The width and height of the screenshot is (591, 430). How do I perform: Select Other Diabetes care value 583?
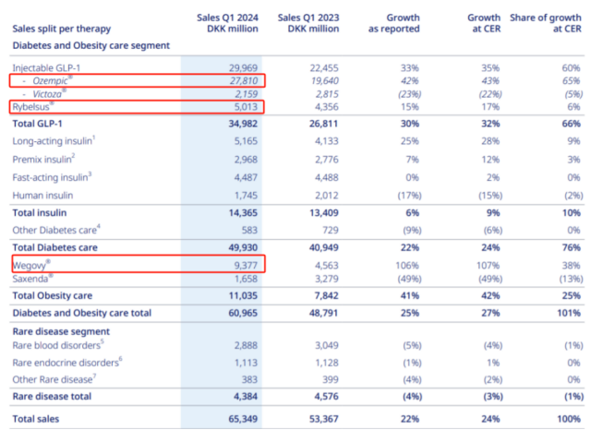(249, 230)
